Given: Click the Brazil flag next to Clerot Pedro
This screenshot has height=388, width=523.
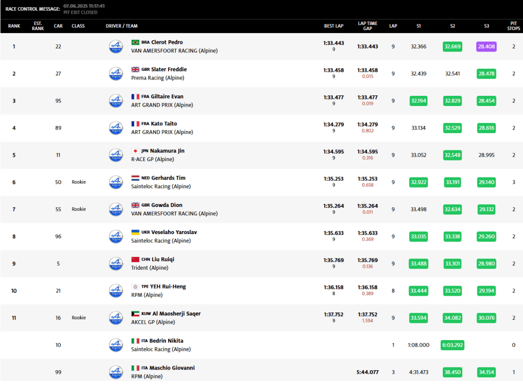Looking at the screenshot, I should tap(135, 42).
